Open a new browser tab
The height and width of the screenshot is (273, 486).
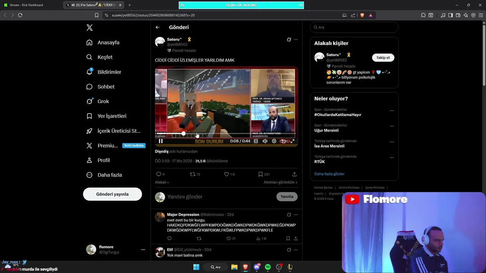tap(129, 5)
